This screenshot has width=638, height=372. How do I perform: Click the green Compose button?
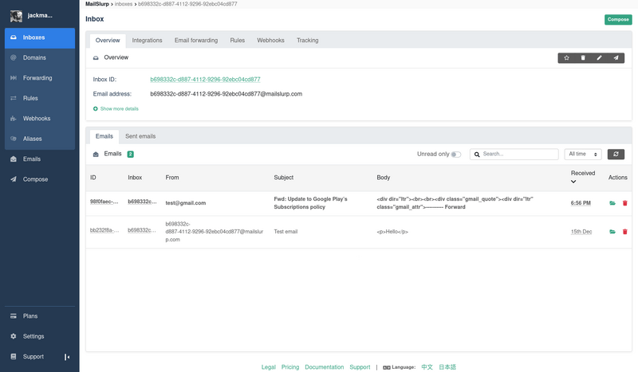(x=618, y=19)
